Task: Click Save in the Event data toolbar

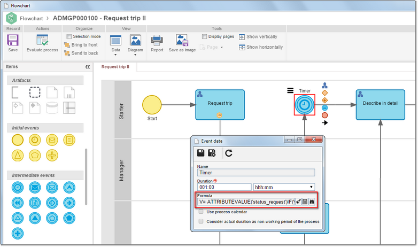Action: tap(200, 153)
